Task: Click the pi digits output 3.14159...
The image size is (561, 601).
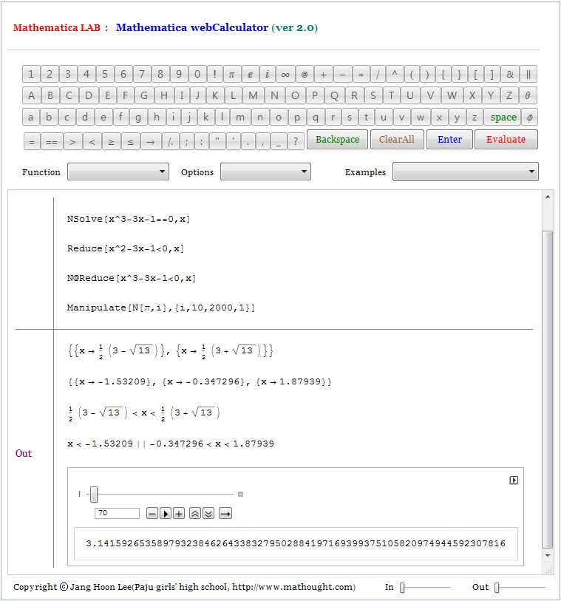Action: [296, 543]
